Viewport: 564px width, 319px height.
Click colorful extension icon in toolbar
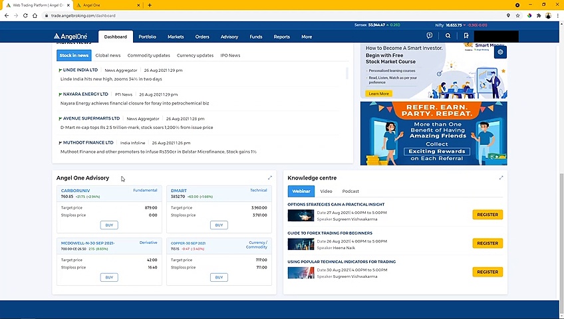tap(529, 15)
